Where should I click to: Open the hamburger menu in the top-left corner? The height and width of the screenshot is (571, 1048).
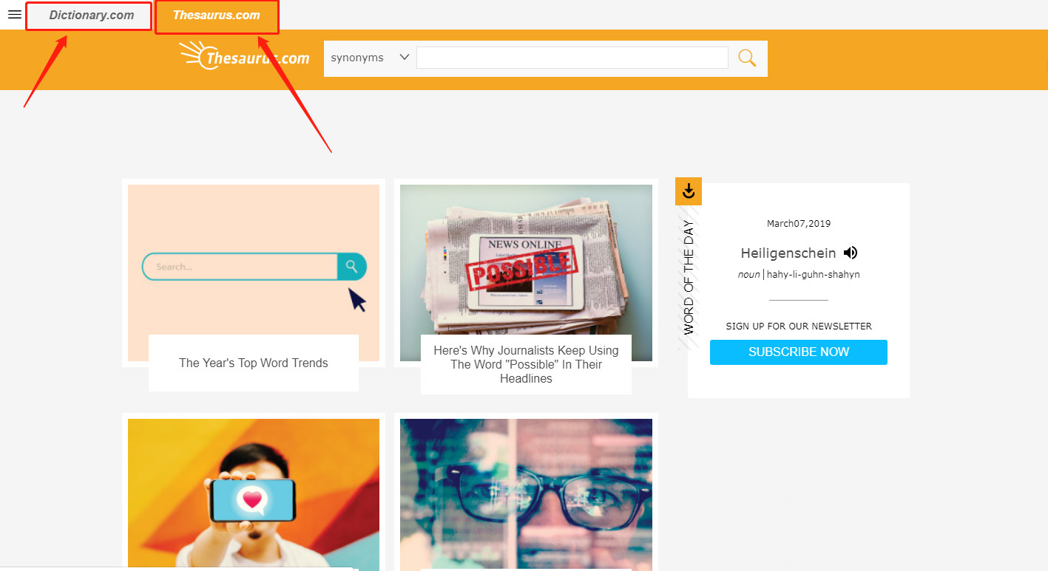(14, 15)
